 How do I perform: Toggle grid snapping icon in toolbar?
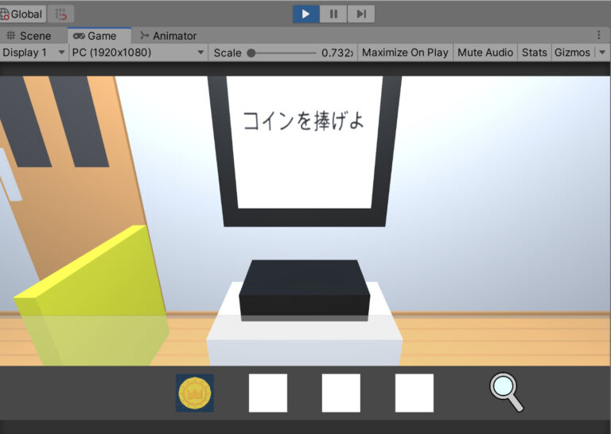coord(60,14)
